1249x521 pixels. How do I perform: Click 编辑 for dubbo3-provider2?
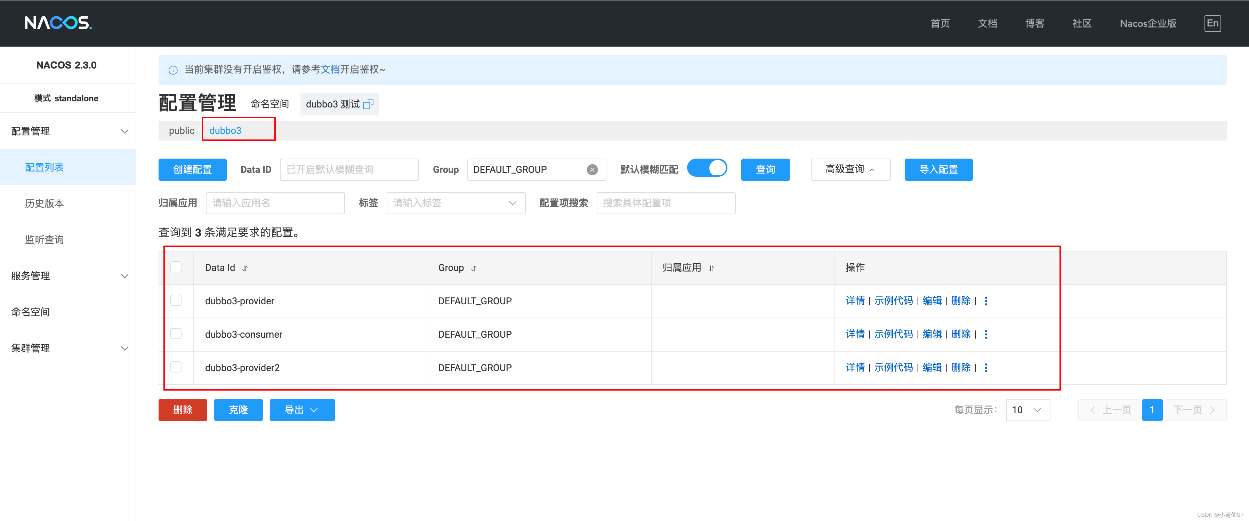click(x=932, y=368)
